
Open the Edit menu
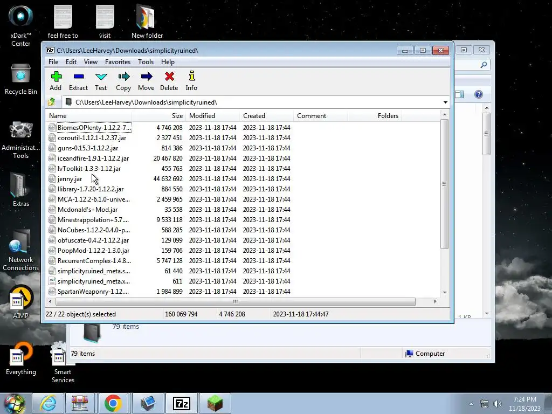[71, 62]
